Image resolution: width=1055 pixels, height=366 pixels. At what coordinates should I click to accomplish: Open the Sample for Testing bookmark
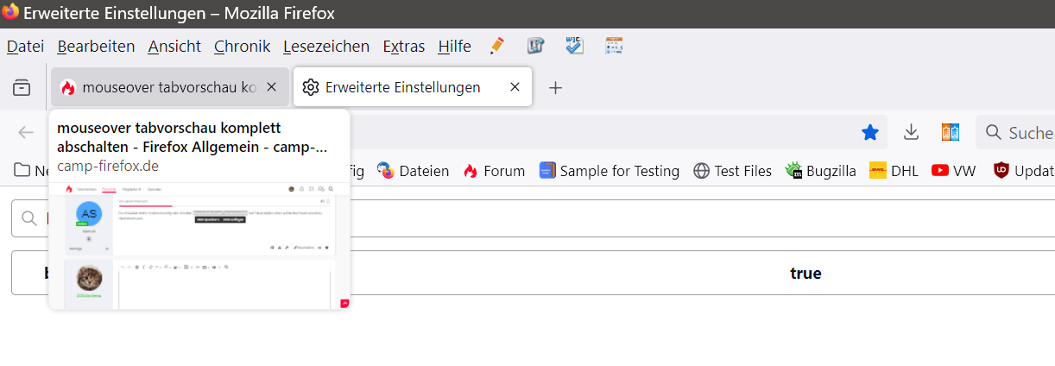tap(610, 171)
